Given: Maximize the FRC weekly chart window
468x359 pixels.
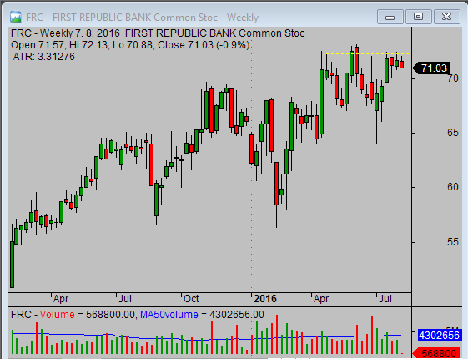Looking at the screenshot, I should click(x=418, y=17).
